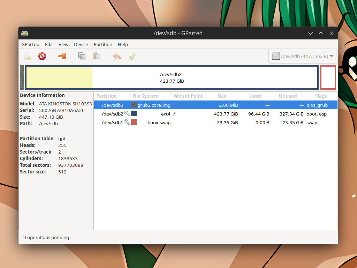The width and height of the screenshot is (357, 268).
Task: Apply all operations with the checkmark icon
Action: tap(132, 56)
